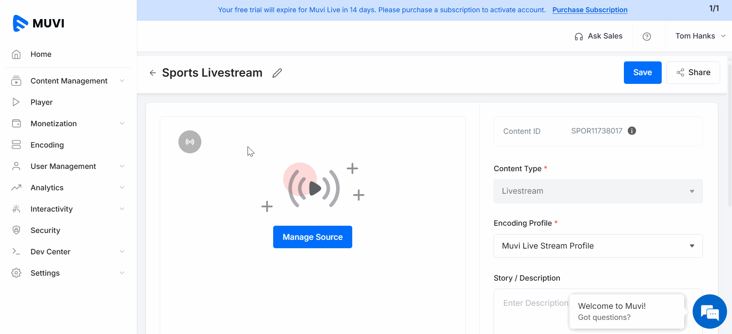The width and height of the screenshot is (732, 334).
Task: Follow the Purchase Subscription link
Action: [589, 10]
